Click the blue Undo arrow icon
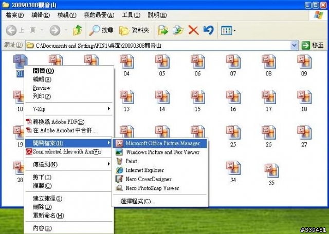The height and width of the screenshot is (234, 329). (x=209, y=30)
